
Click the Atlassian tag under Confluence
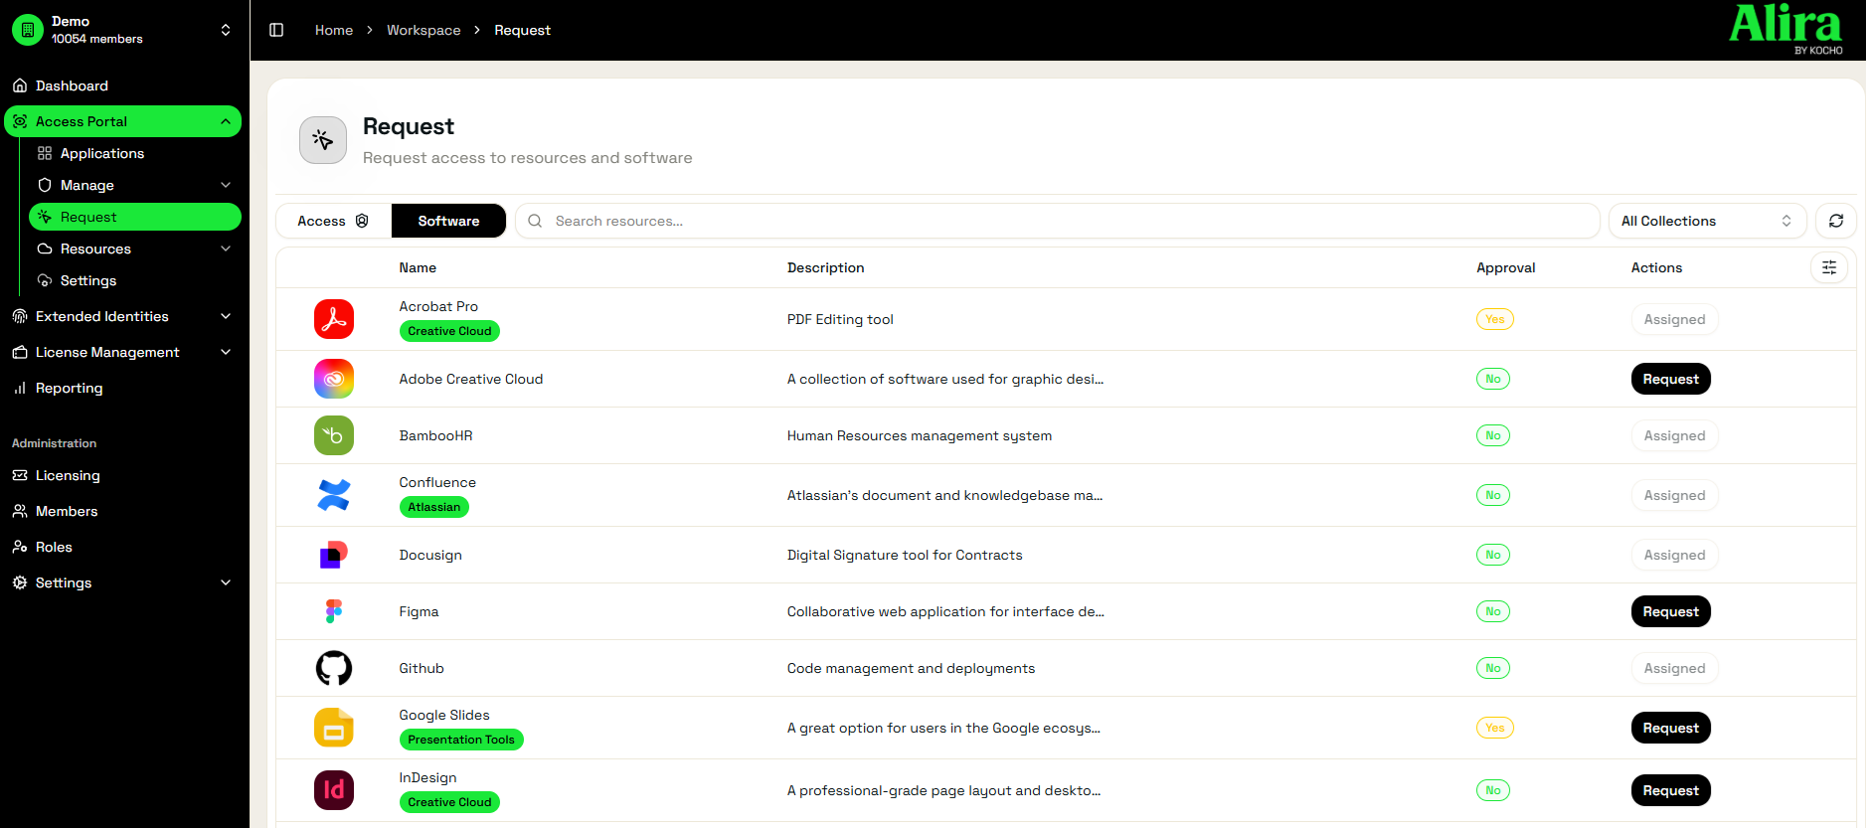tap(433, 507)
